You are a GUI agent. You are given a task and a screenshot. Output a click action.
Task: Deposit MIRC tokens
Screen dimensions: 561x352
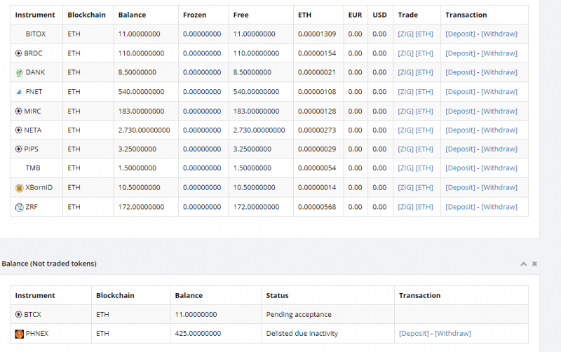(x=461, y=111)
